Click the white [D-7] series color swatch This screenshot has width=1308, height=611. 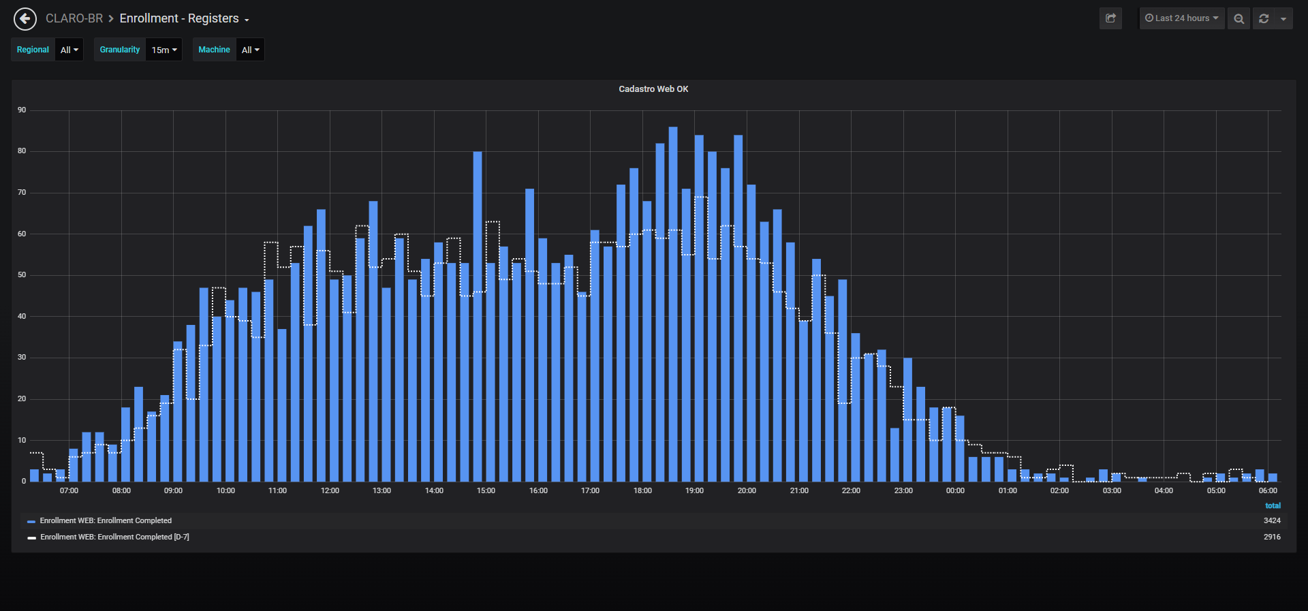tap(31, 537)
